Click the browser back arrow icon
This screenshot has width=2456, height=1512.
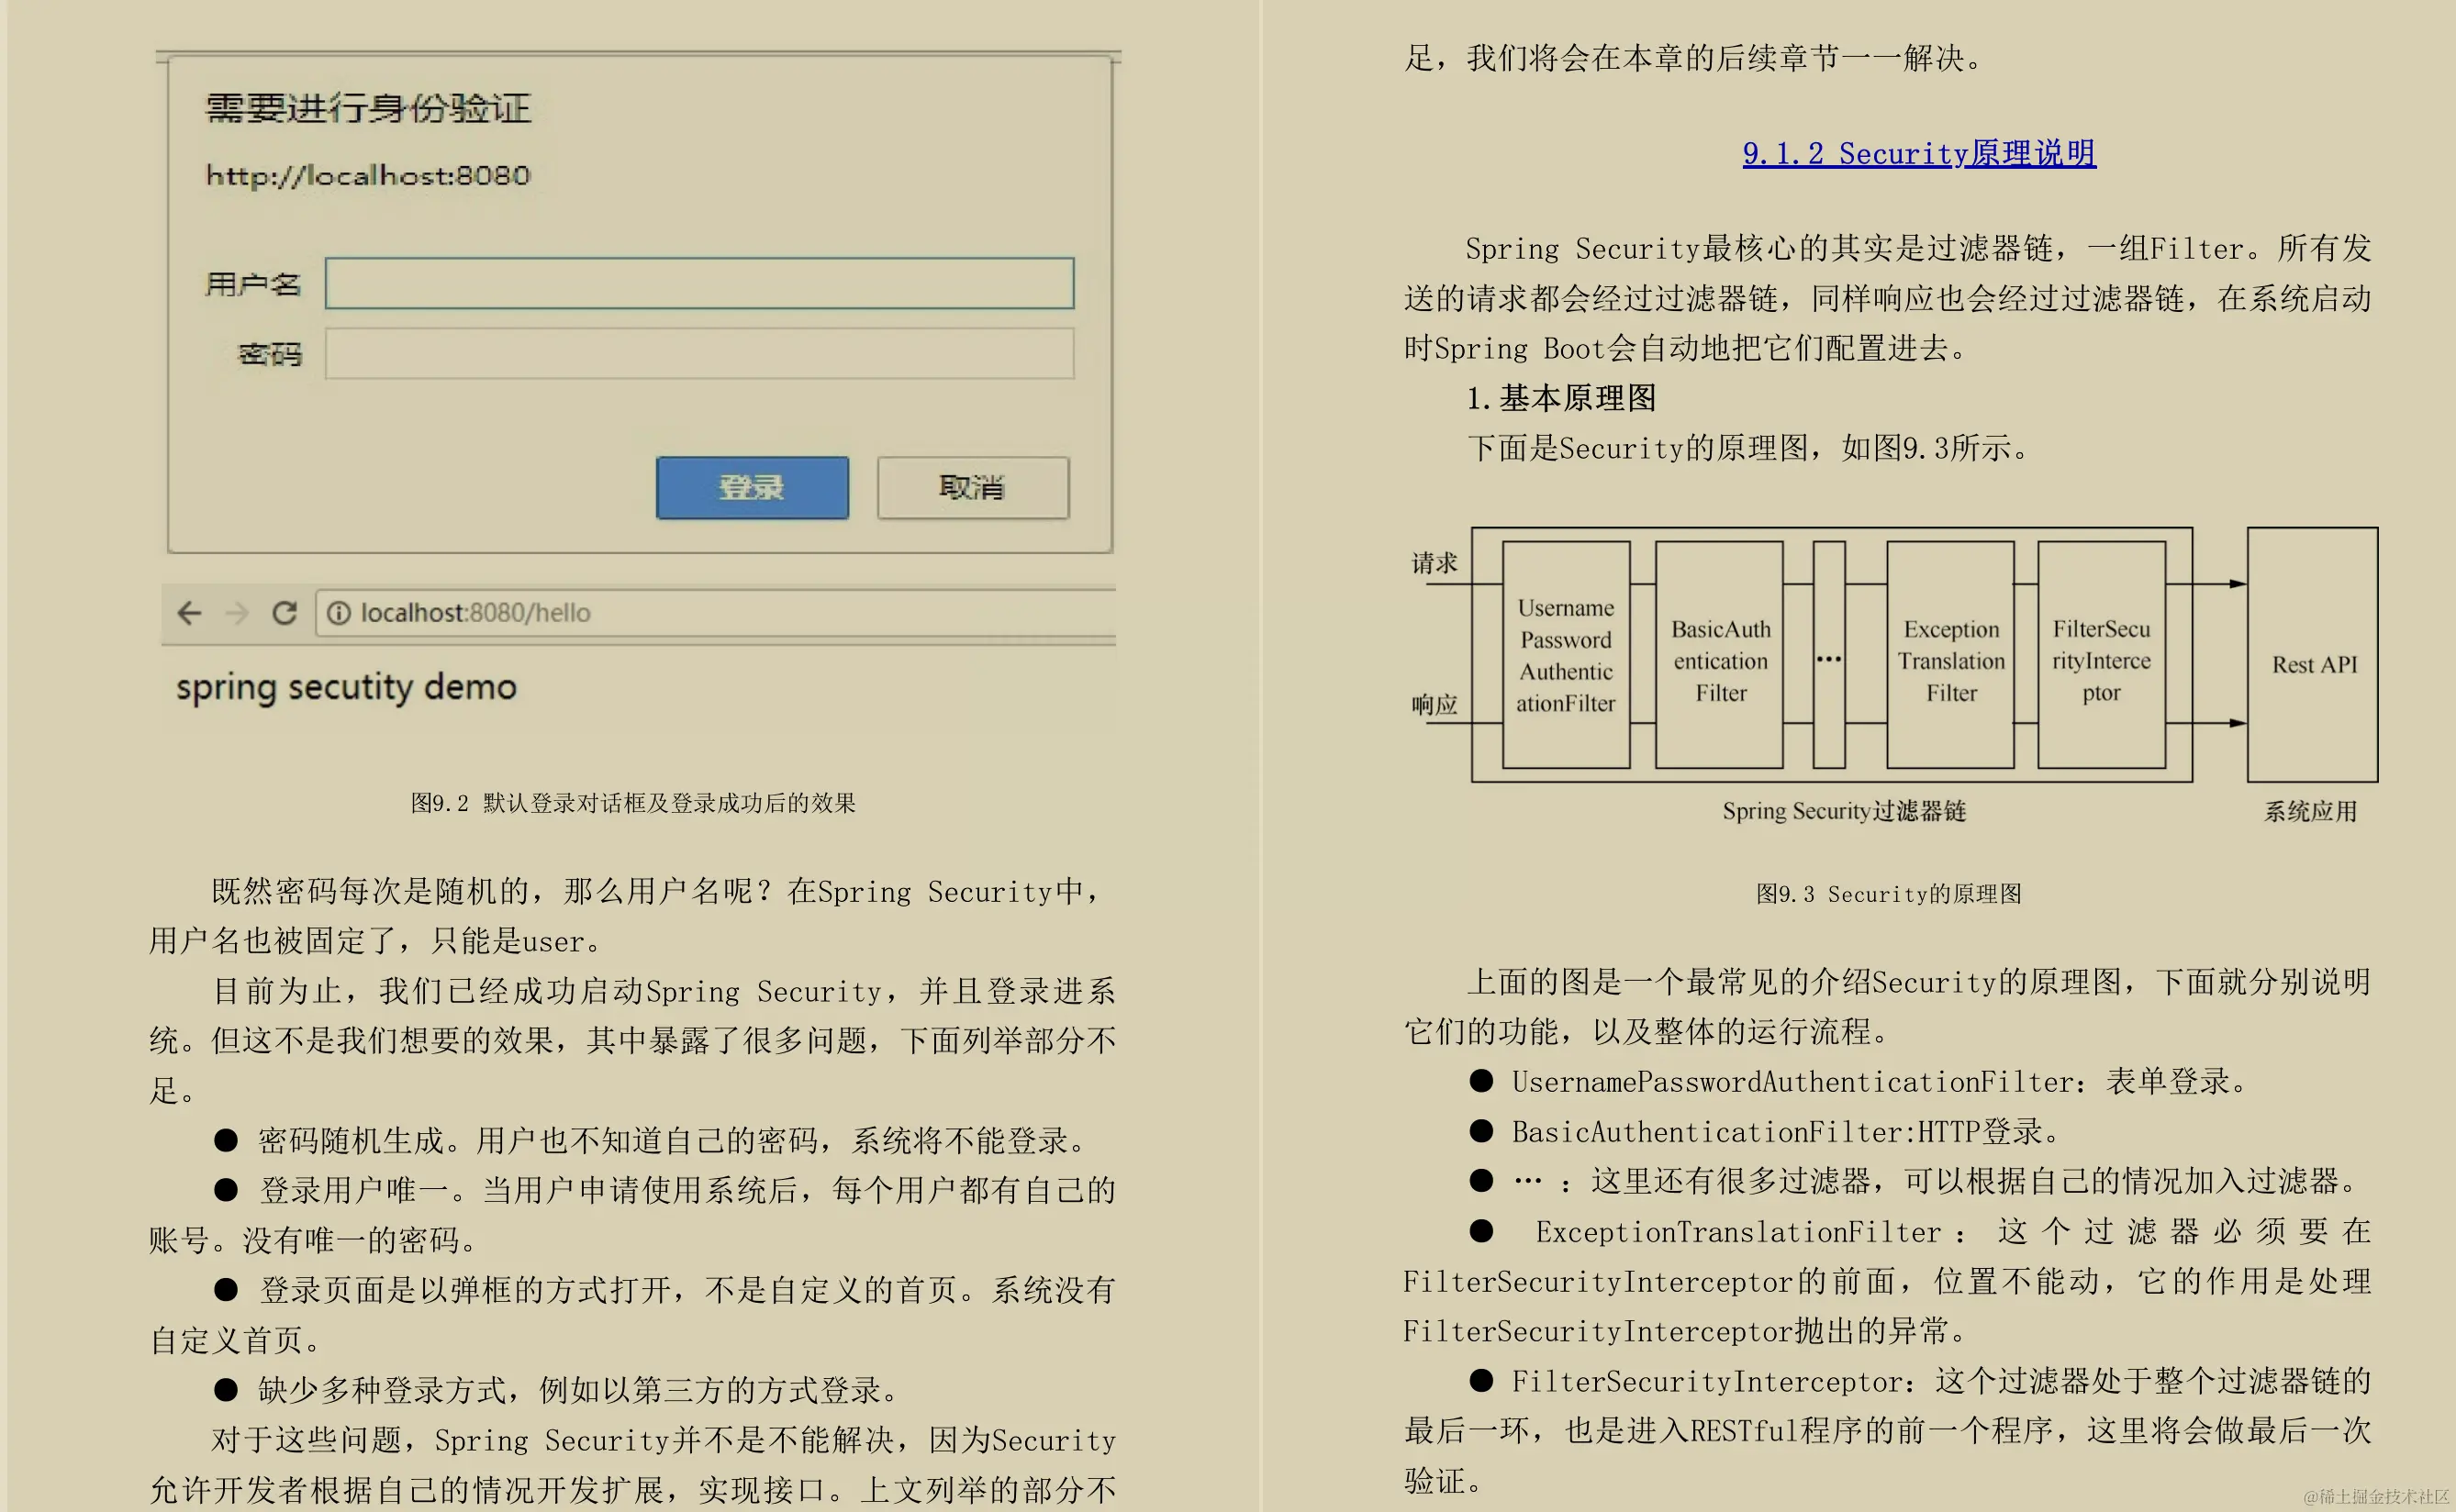[x=189, y=612]
